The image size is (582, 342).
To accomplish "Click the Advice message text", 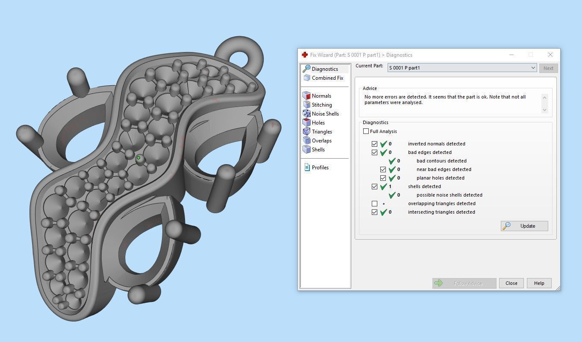I will coord(445,99).
